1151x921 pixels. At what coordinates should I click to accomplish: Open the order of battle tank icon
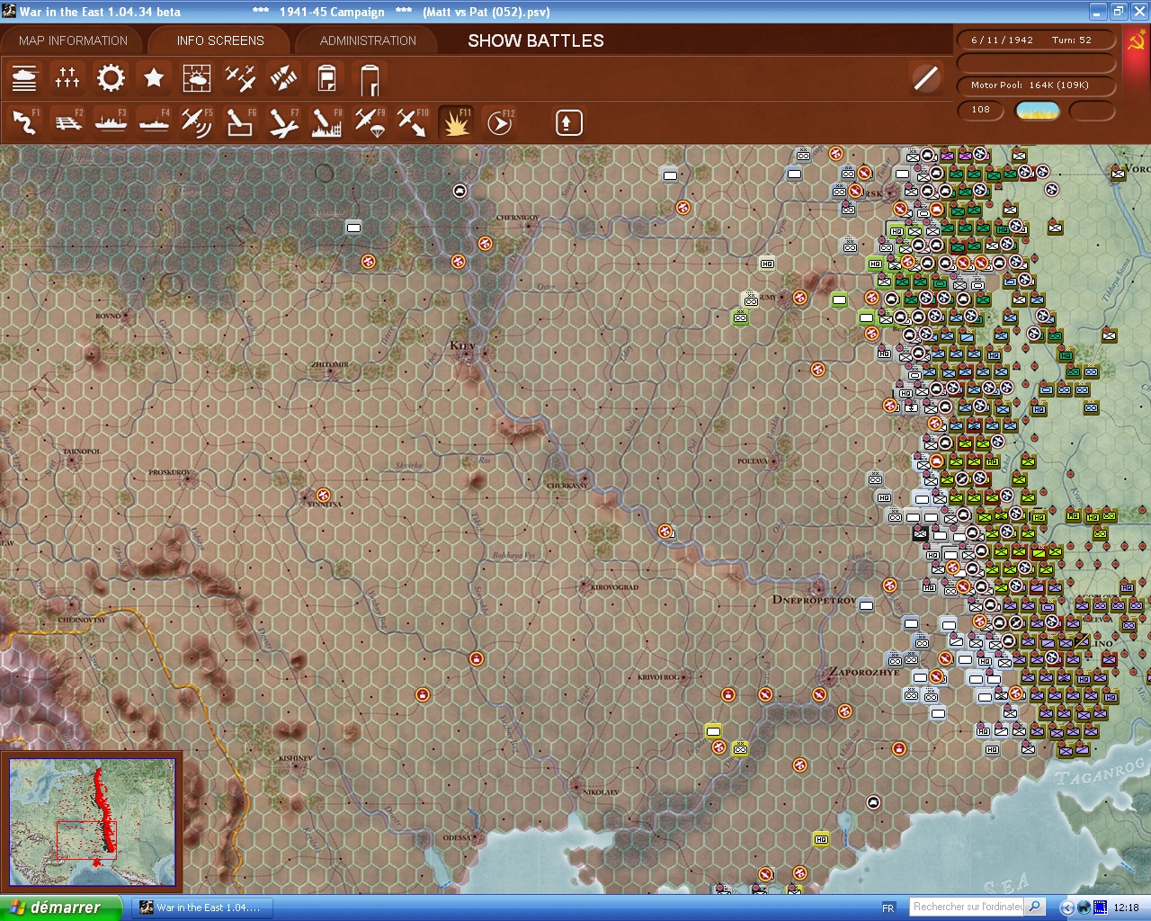(24, 78)
